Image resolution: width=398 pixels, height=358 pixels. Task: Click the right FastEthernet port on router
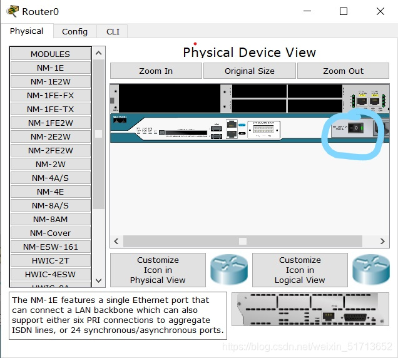[x=374, y=101]
